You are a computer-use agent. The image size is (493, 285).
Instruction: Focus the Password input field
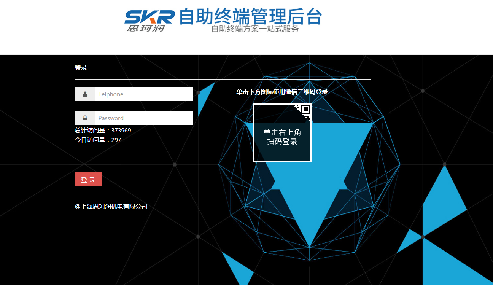[x=144, y=118]
